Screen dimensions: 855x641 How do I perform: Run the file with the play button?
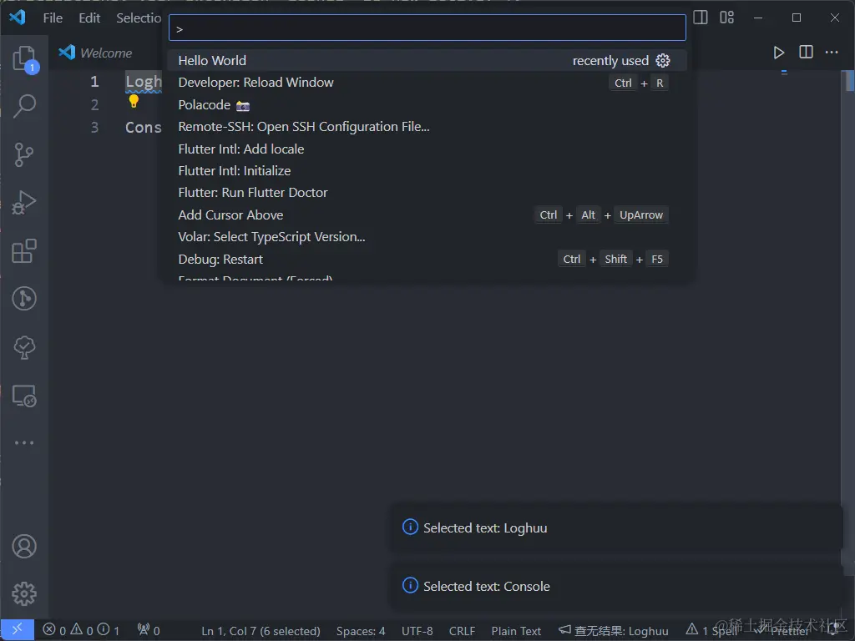pos(779,53)
